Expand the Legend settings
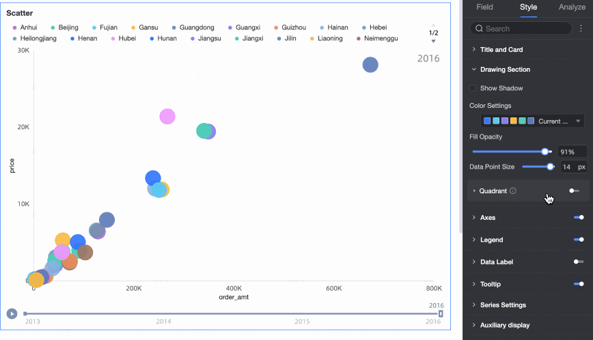The image size is (593, 340). point(474,240)
